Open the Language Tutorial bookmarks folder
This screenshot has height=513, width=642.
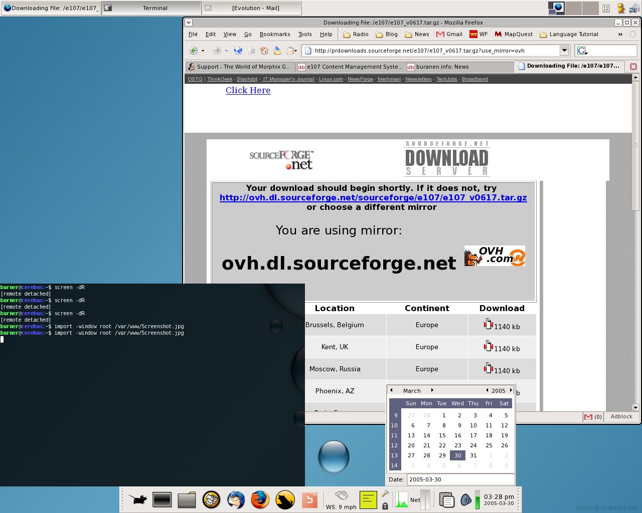click(x=569, y=34)
